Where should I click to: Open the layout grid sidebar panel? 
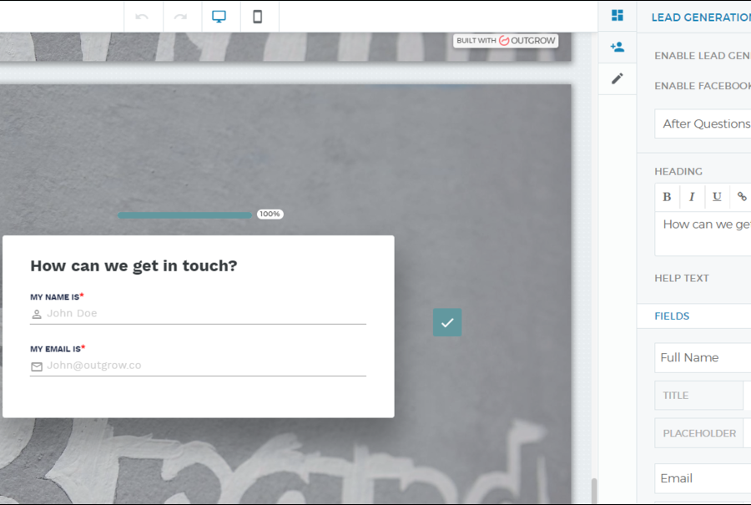(x=617, y=15)
